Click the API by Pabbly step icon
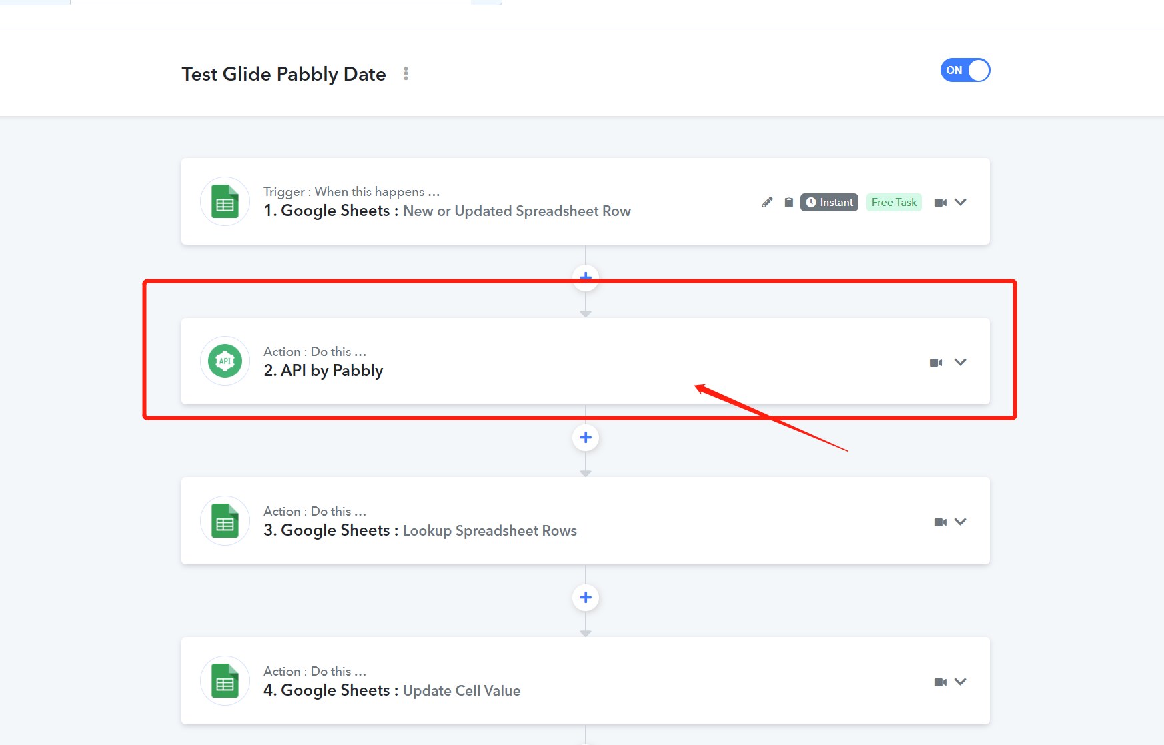The image size is (1164, 745). [x=225, y=361]
